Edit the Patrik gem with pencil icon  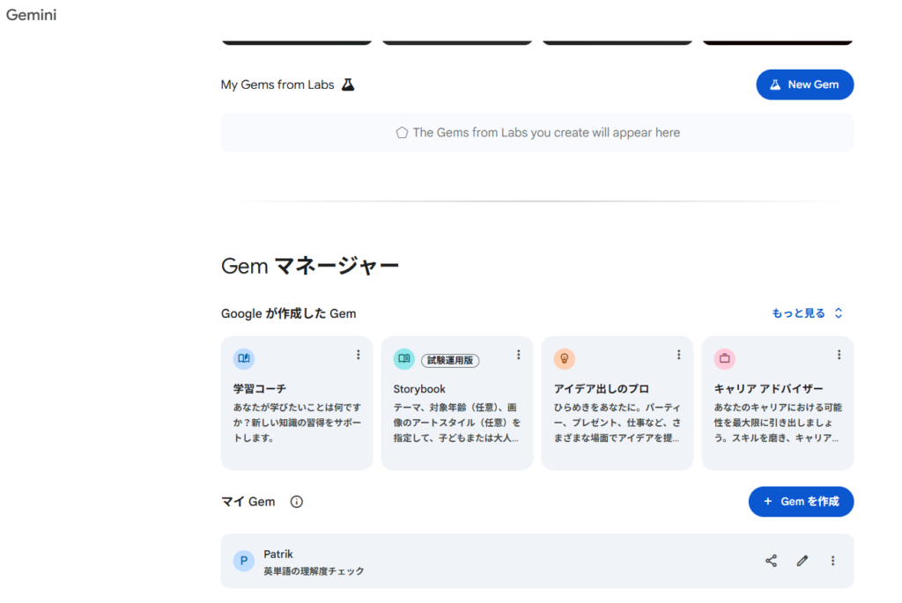coord(802,561)
